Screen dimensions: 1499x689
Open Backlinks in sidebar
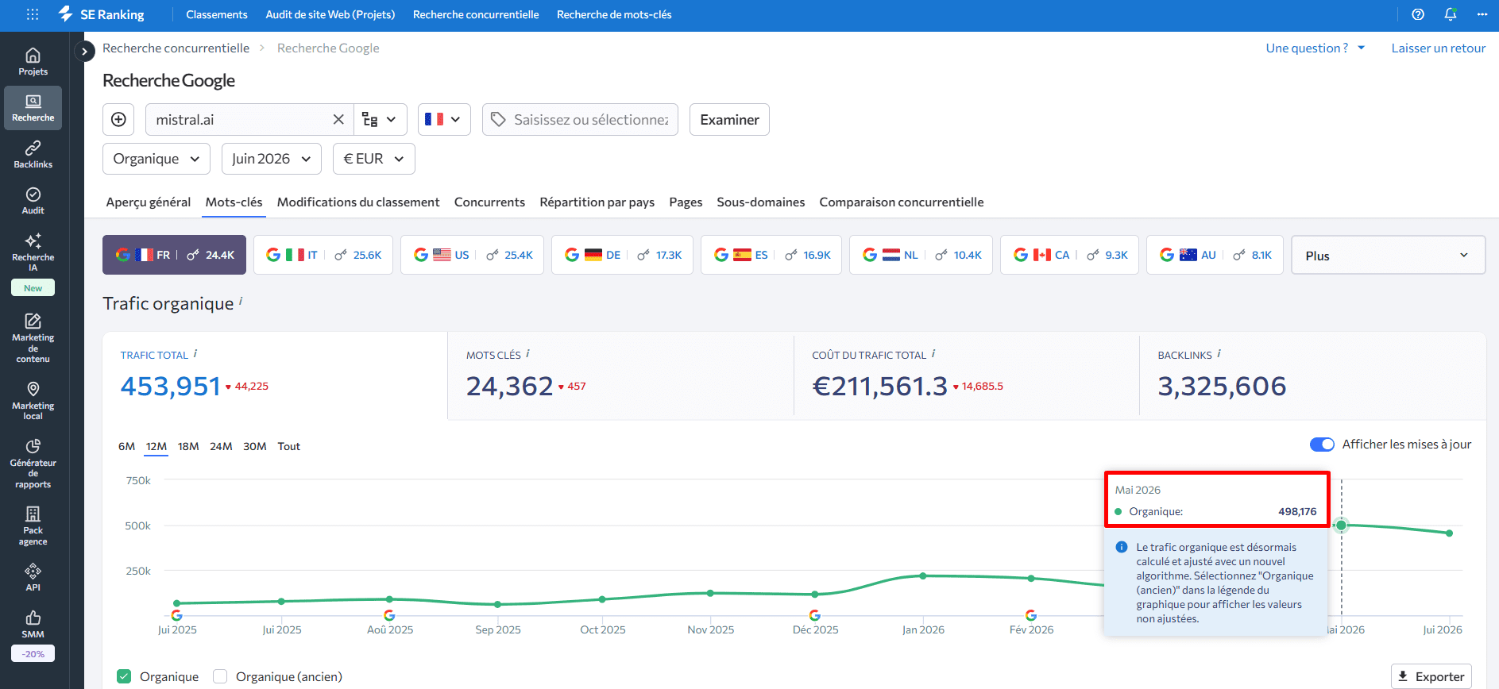(33, 155)
